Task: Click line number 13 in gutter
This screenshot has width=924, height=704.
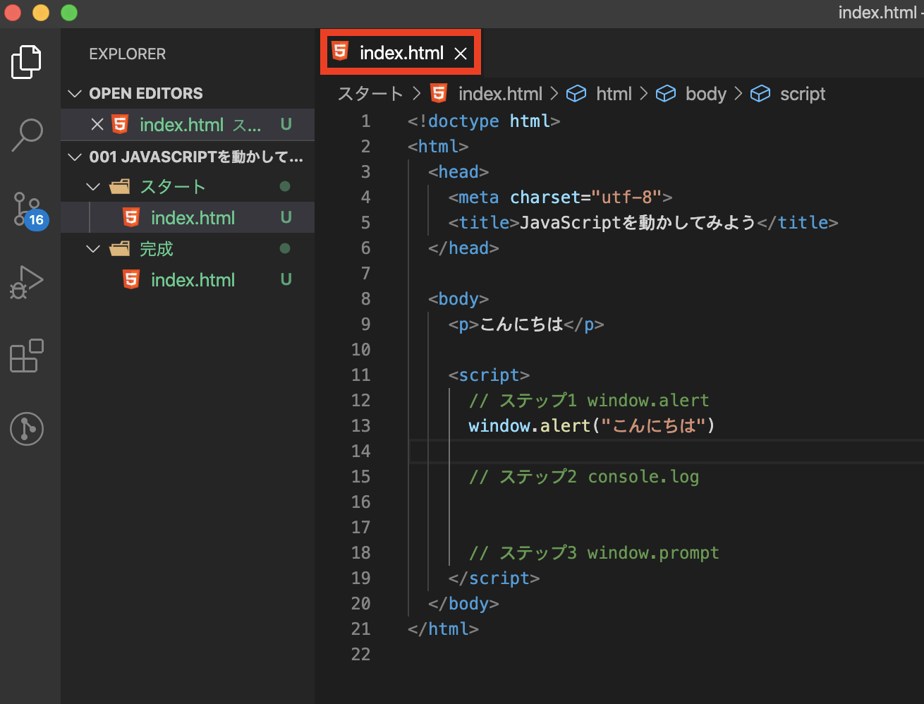Action: [360, 426]
